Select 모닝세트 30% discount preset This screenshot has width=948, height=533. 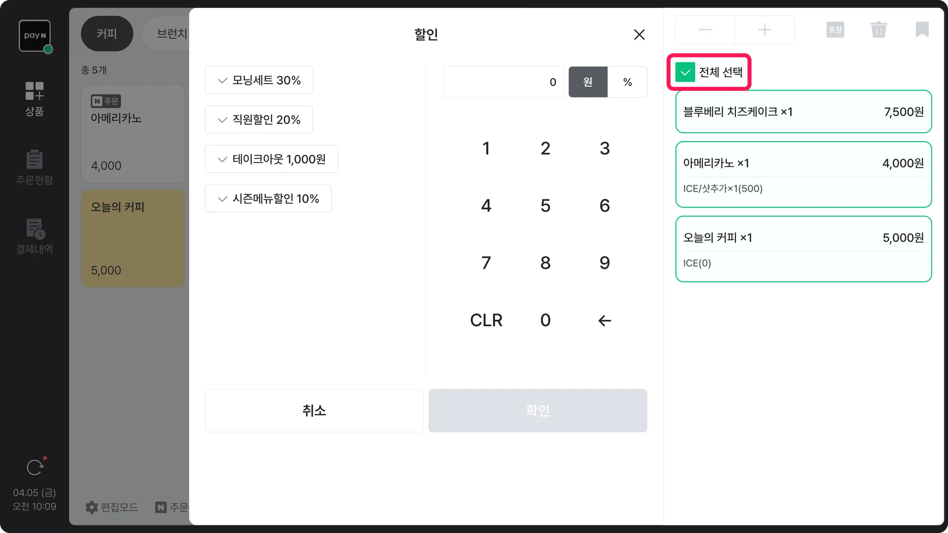pos(259,80)
